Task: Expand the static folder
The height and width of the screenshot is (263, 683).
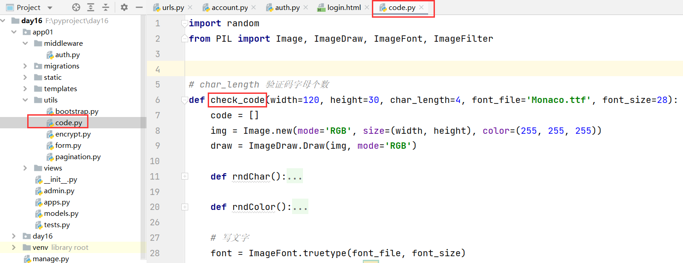Action: (25, 78)
